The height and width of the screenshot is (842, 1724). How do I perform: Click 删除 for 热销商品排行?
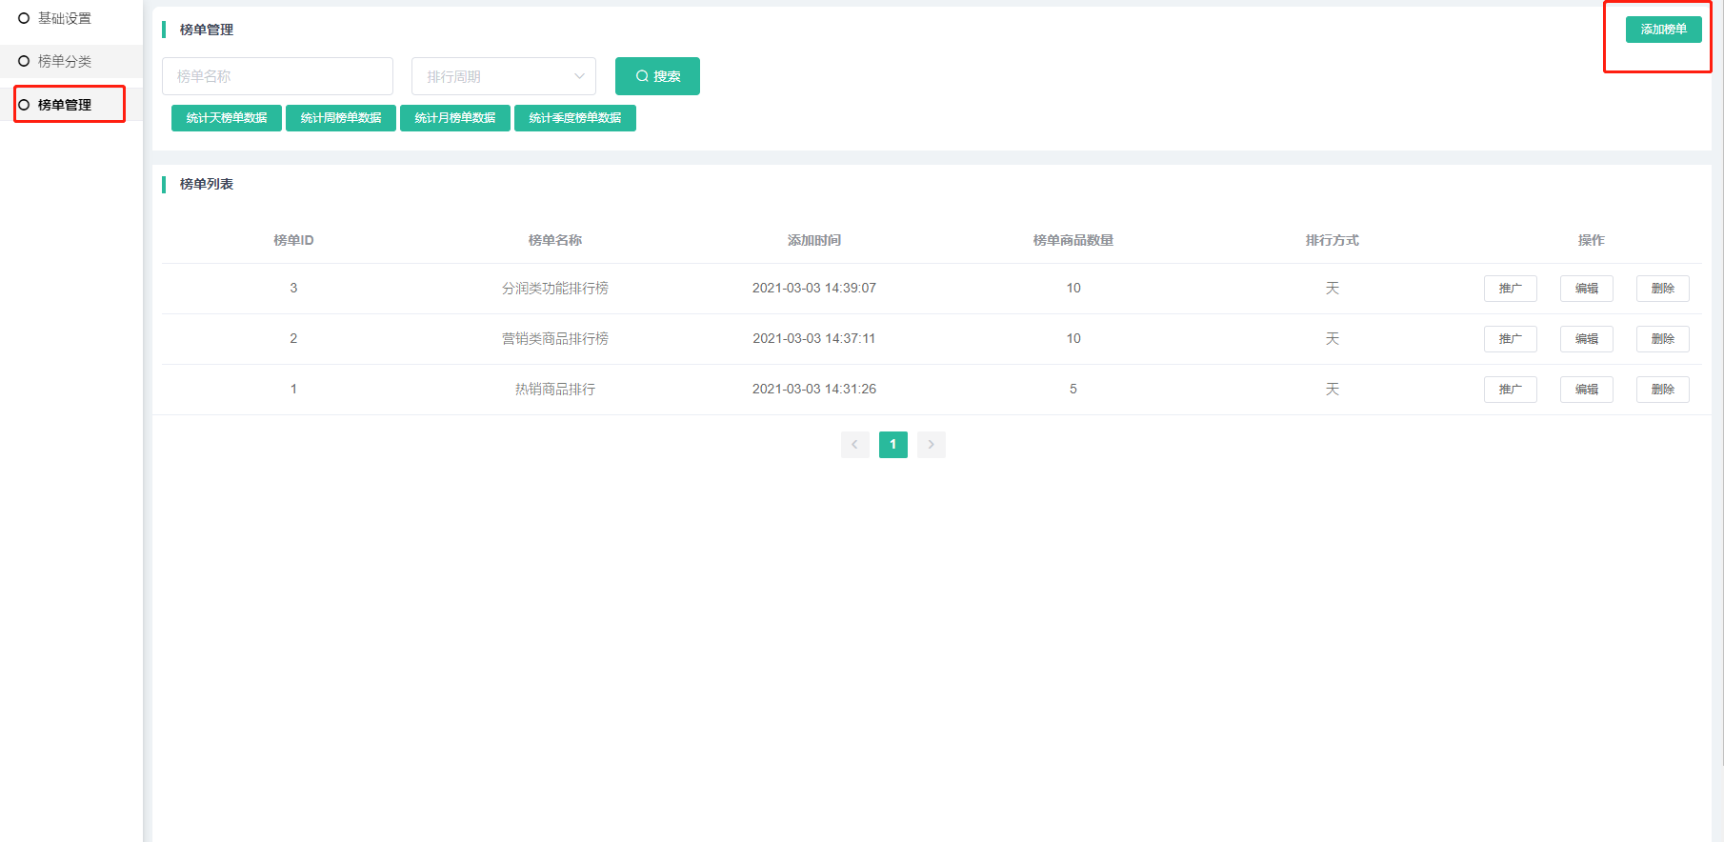[x=1663, y=390]
